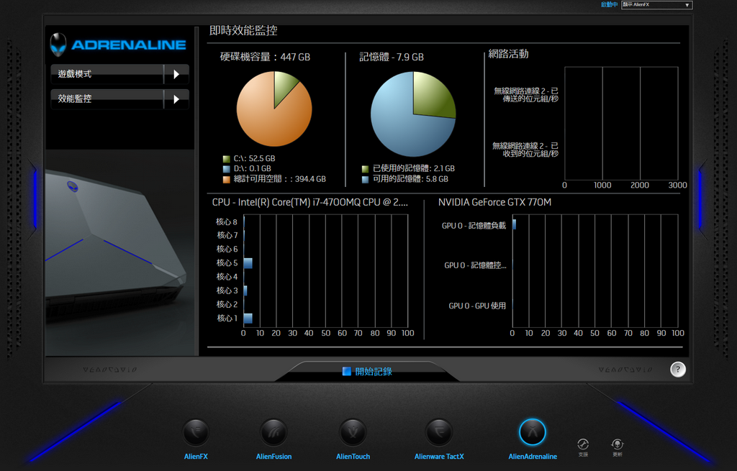Open the 顯示 AlienFX dropdown

(x=656, y=5)
